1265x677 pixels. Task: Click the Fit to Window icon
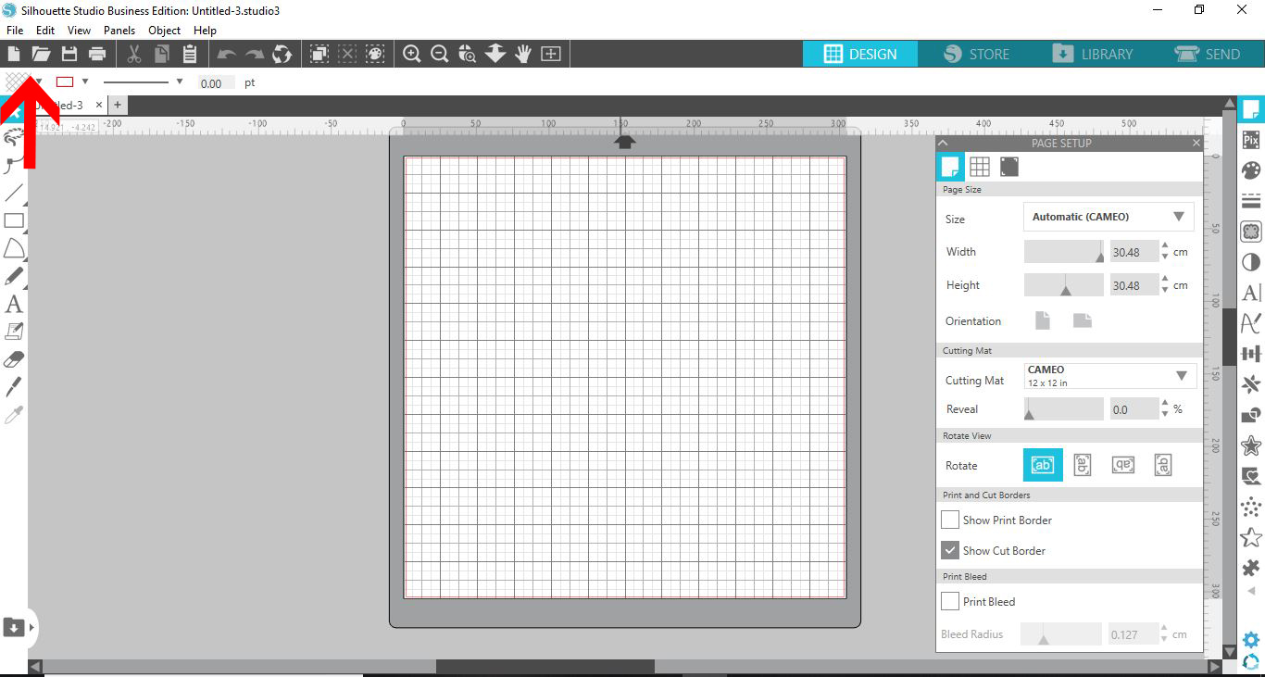click(551, 54)
